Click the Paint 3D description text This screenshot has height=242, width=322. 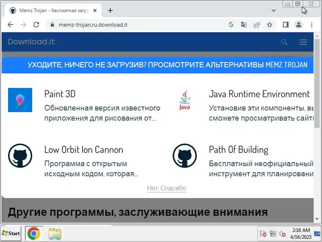click(102, 113)
